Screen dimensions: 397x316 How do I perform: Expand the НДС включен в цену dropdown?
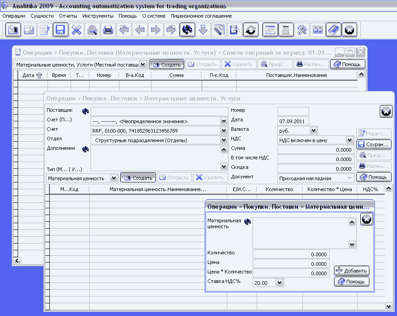(x=349, y=140)
